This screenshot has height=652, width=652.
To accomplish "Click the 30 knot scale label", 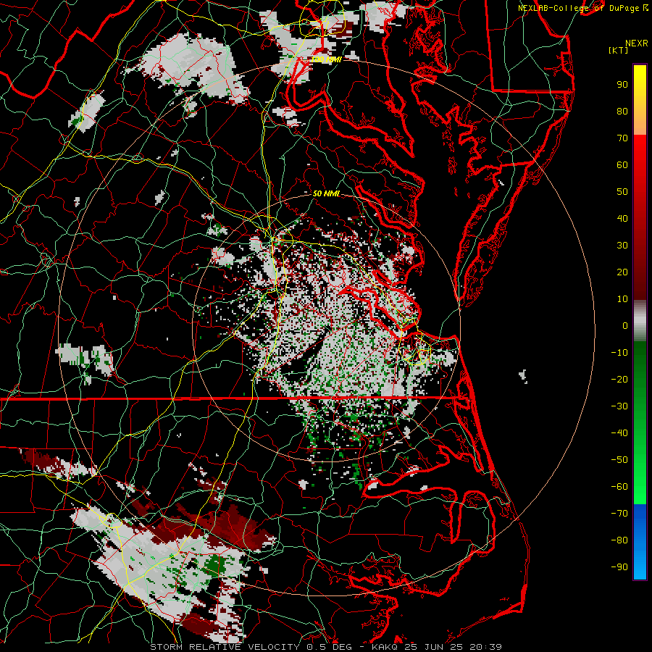I will [x=622, y=246].
